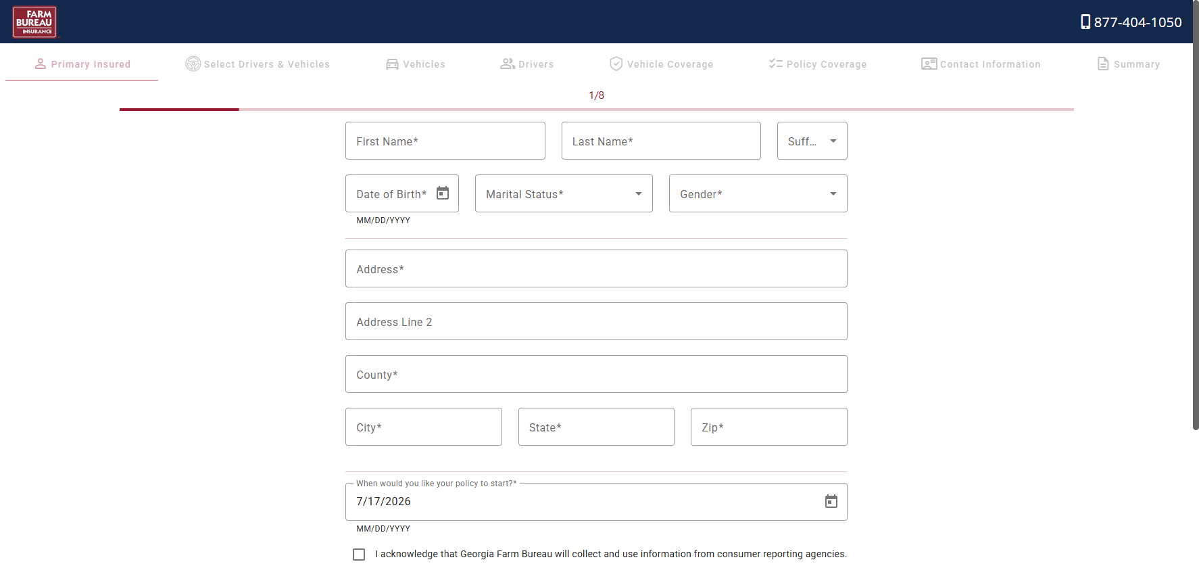Click the Zip field
This screenshot has height=564, width=1199.
(x=769, y=427)
